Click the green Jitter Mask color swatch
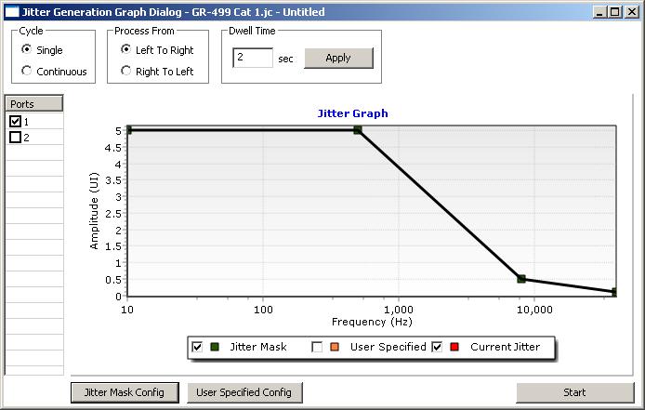Image resolution: width=645 pixels, height=410 pixels. [x=215, y=347]
